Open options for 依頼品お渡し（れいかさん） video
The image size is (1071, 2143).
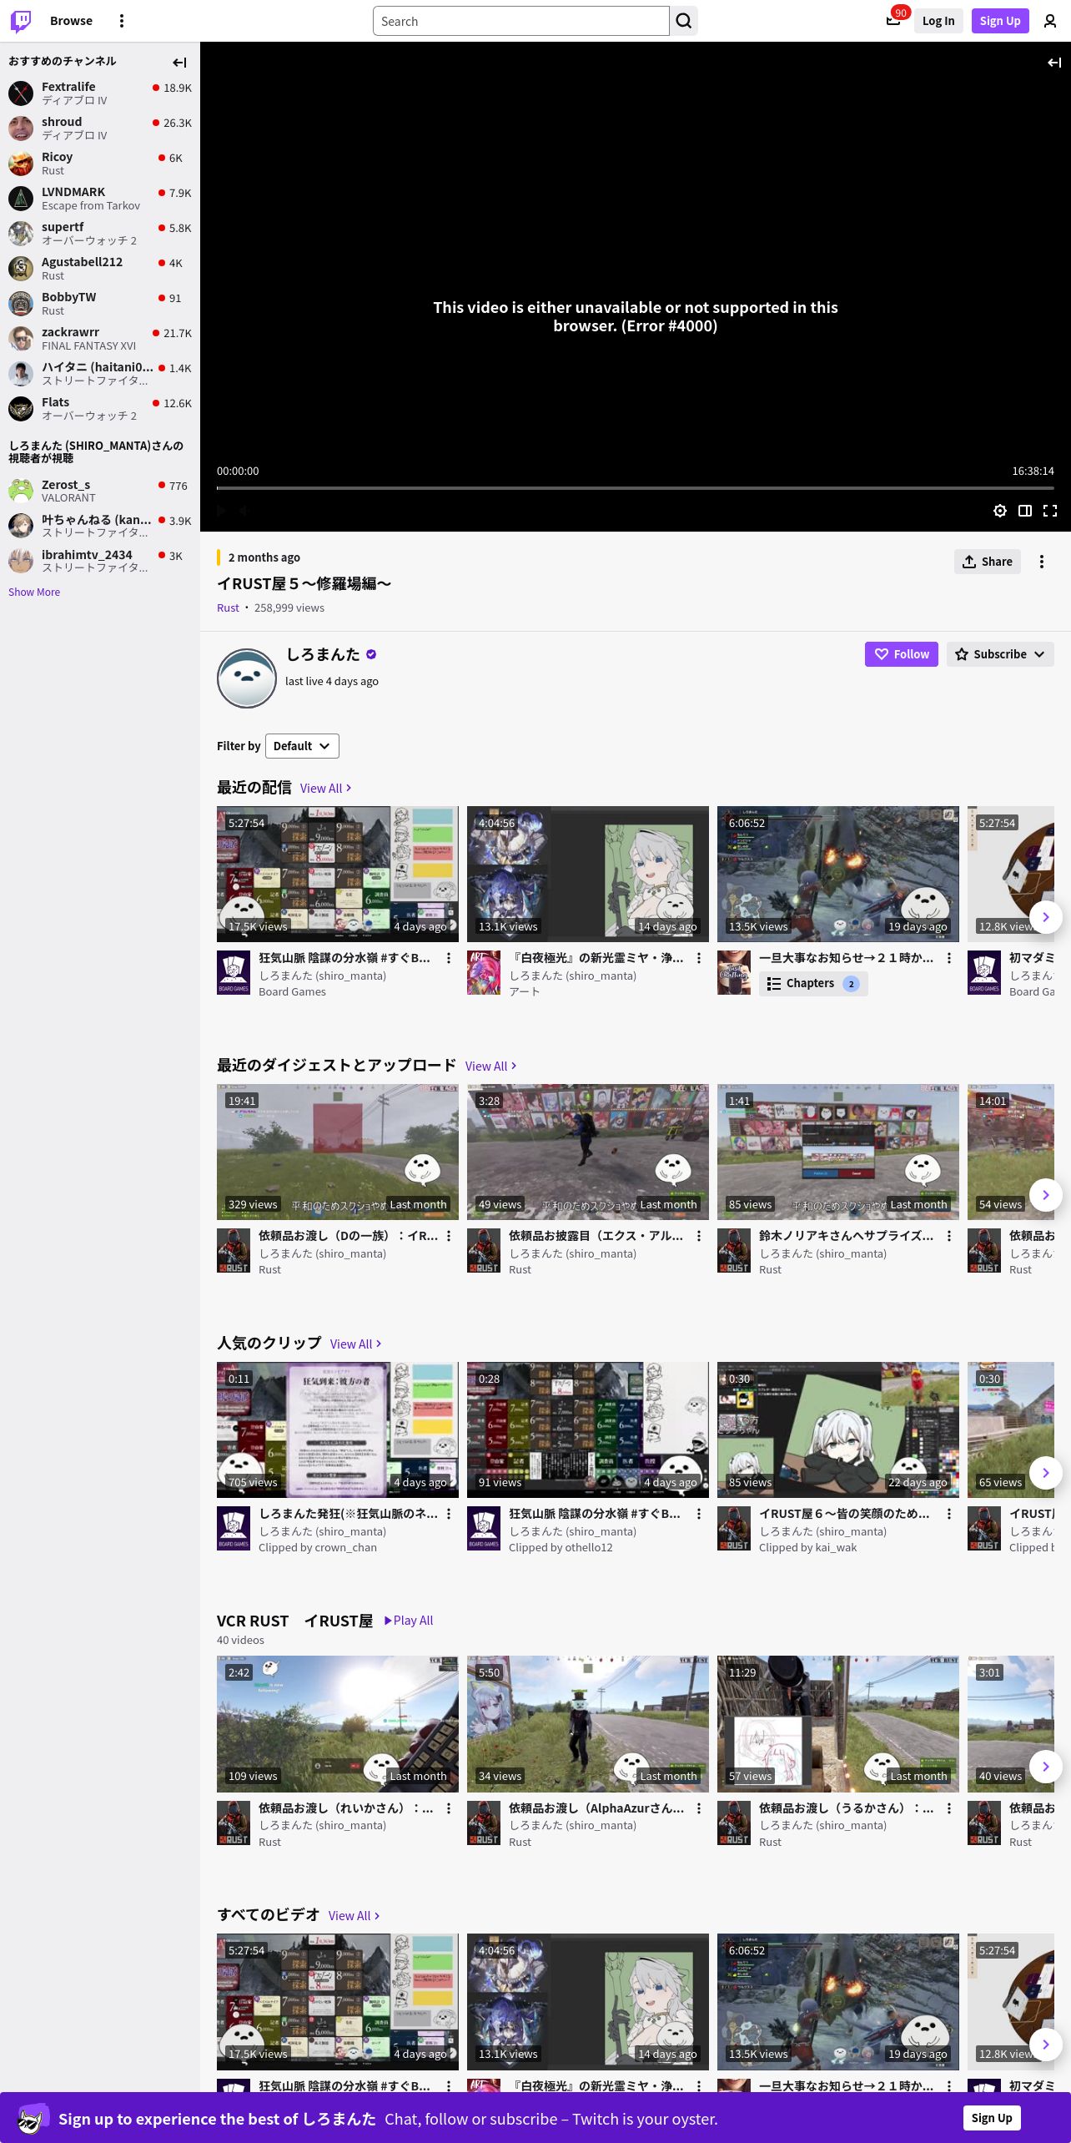[449, 1808]
